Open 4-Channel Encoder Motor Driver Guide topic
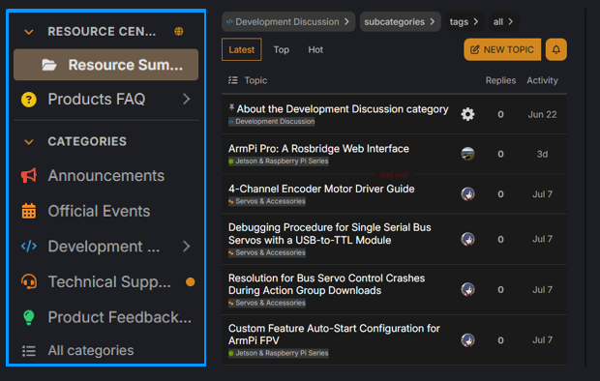The image size is (600, 381). pyautogui.click(x=321, y=189)
